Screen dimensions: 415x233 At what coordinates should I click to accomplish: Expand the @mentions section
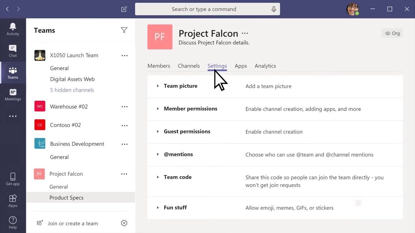click(158, 154)
